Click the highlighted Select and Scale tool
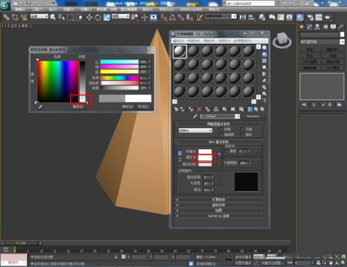347x267 pixels. 107,17
